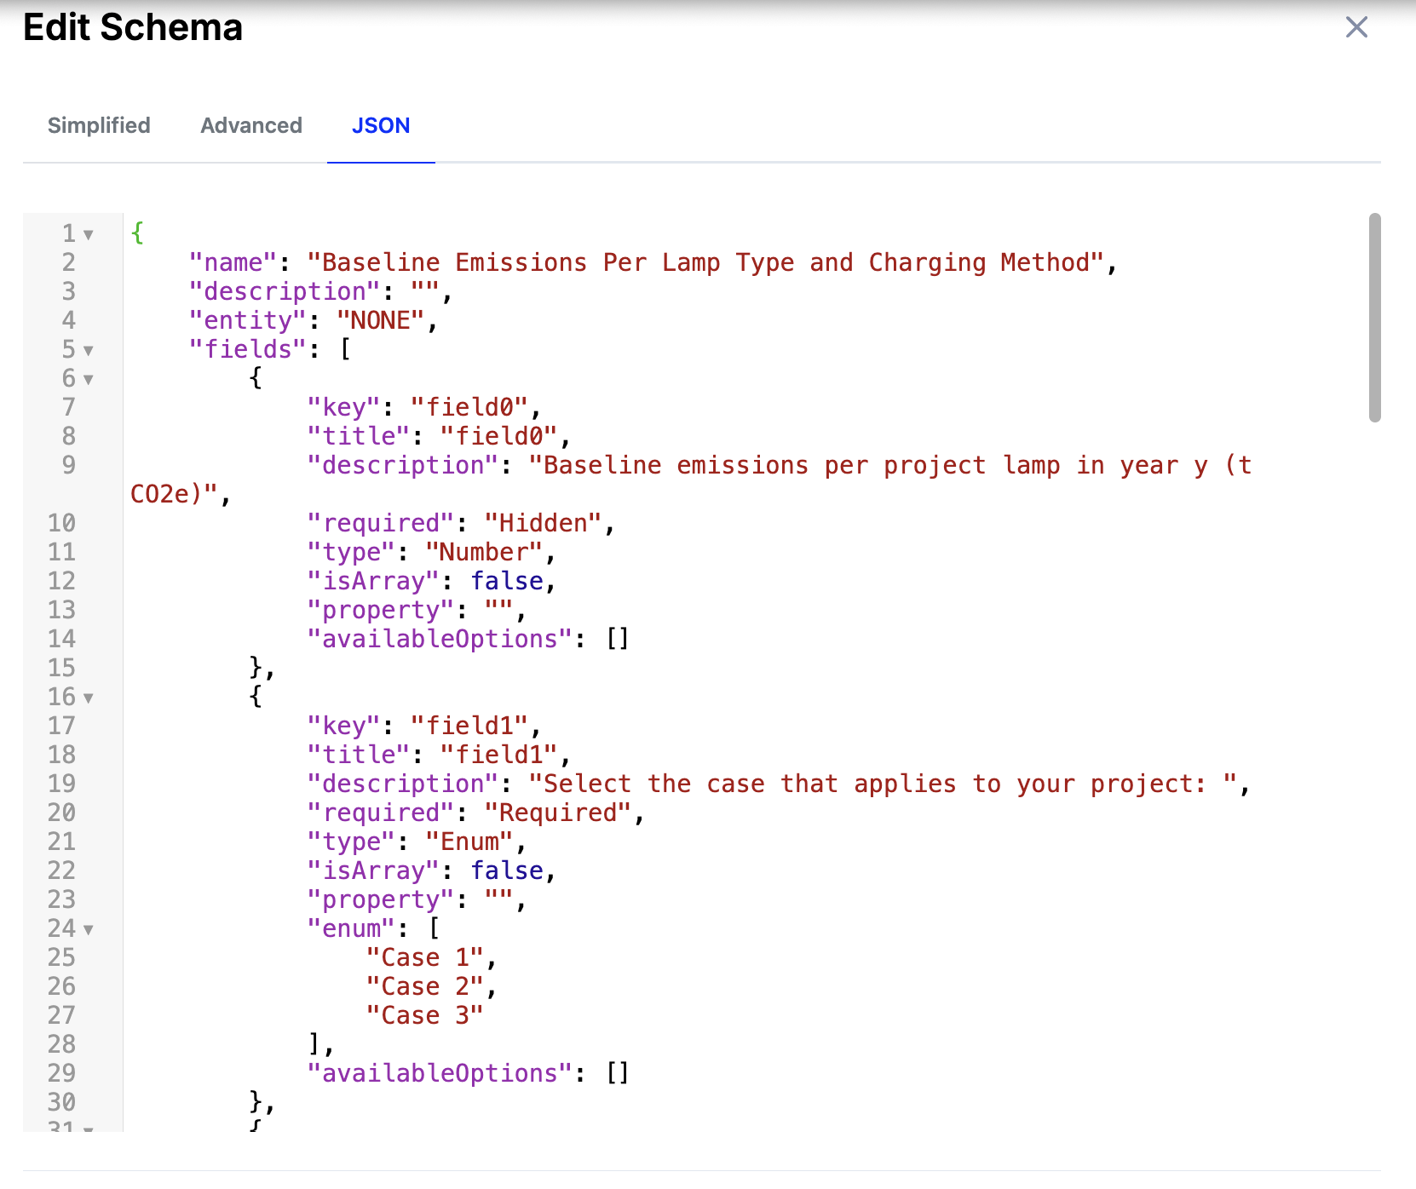Click the "Case 1" enum entry
Viewport: 1416px width, 1189px height.
(424, 957)
